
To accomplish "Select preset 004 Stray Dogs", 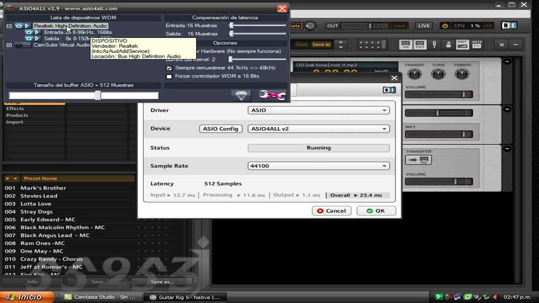I will (x=37, y=212).
